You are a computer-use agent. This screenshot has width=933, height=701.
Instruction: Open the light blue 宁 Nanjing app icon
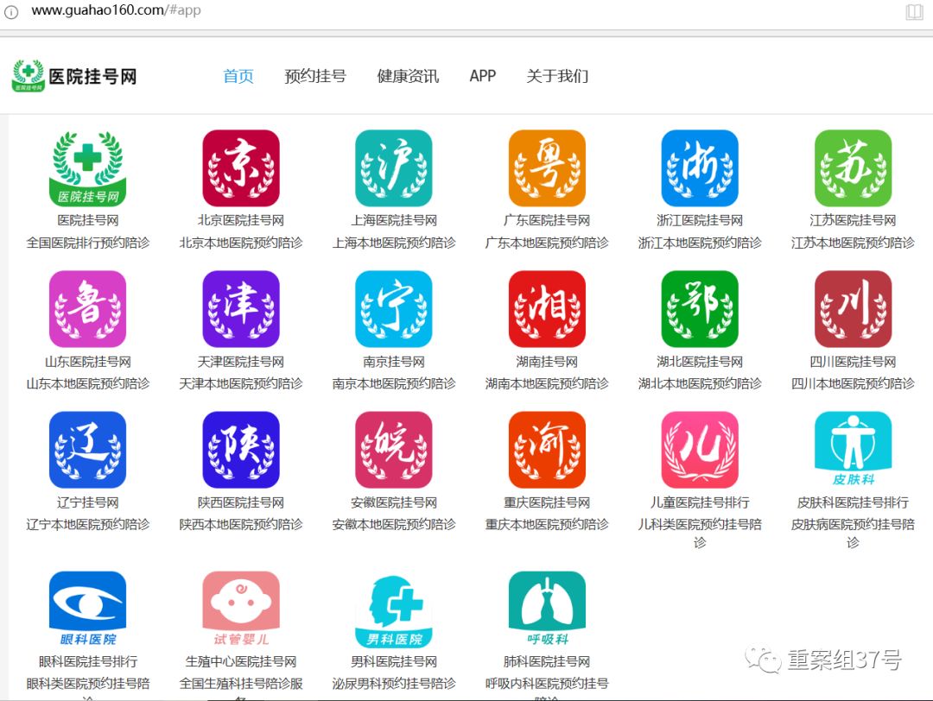[x=394, y=309]
